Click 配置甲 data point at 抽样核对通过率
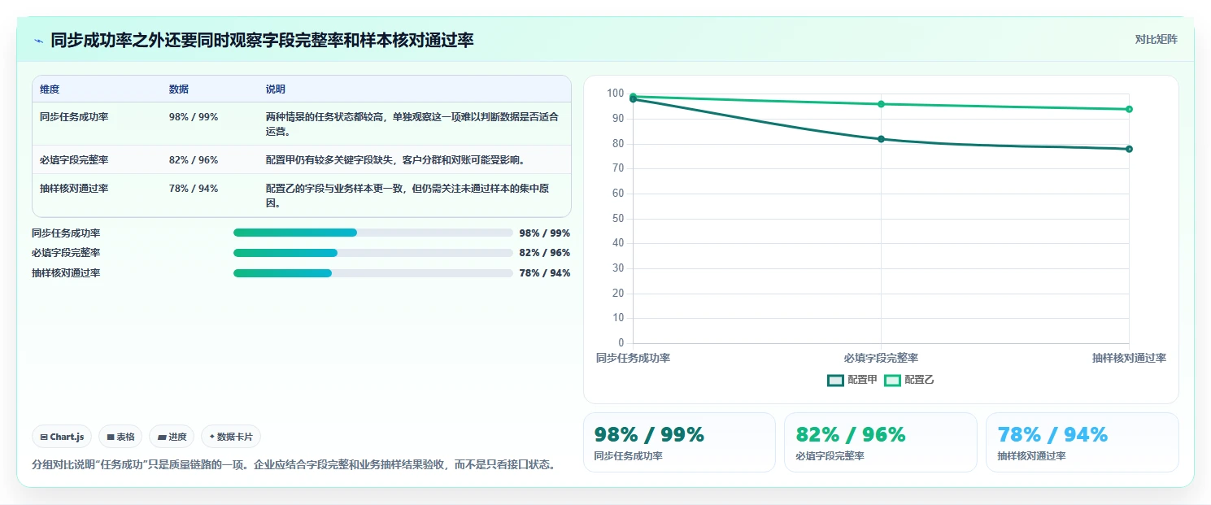The image size is (1211, 505). point(1130,149)
